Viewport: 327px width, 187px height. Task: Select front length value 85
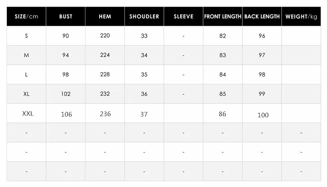[222, 94]
